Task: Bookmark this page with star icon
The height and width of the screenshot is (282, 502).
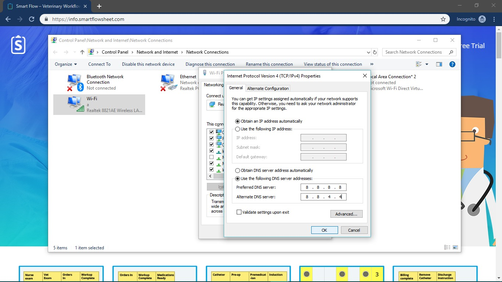Action: tap(443, 19)
